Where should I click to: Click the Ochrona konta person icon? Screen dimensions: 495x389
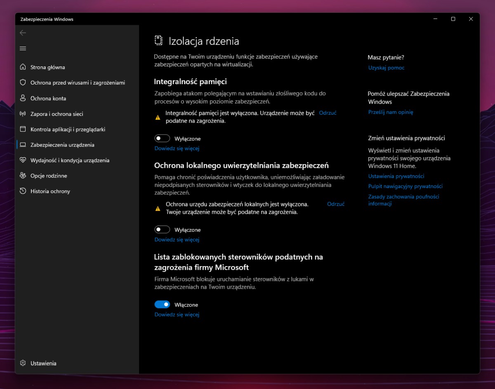pos(23,98)
